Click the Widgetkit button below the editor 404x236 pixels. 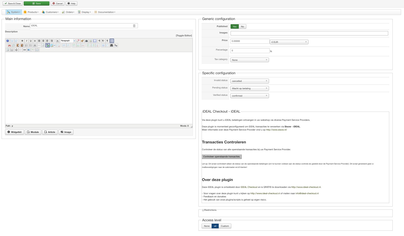point(14,132)
